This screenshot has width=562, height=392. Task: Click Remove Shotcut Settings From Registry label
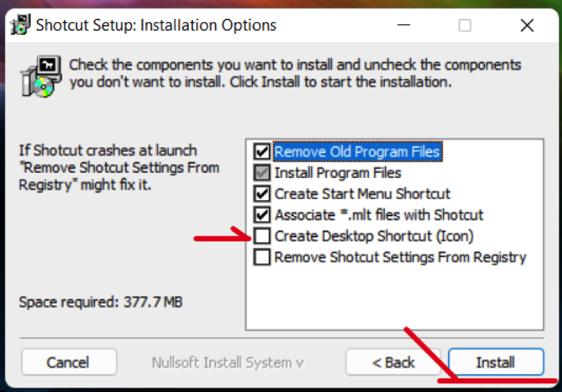(400, 257)
